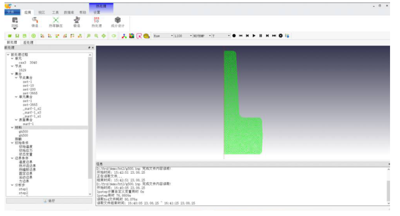Select surf-1 under 表面集合

(x=28, y=124)
